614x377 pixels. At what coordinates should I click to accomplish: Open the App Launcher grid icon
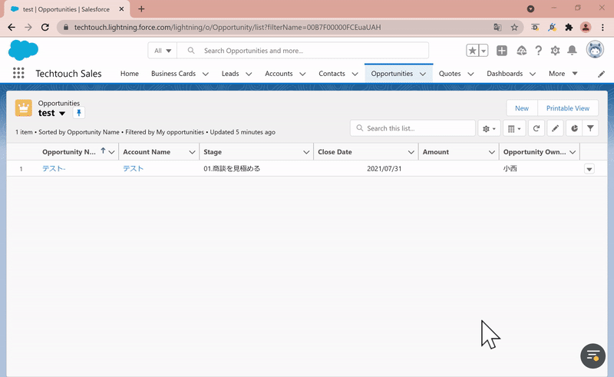click(x=18, y=74)
